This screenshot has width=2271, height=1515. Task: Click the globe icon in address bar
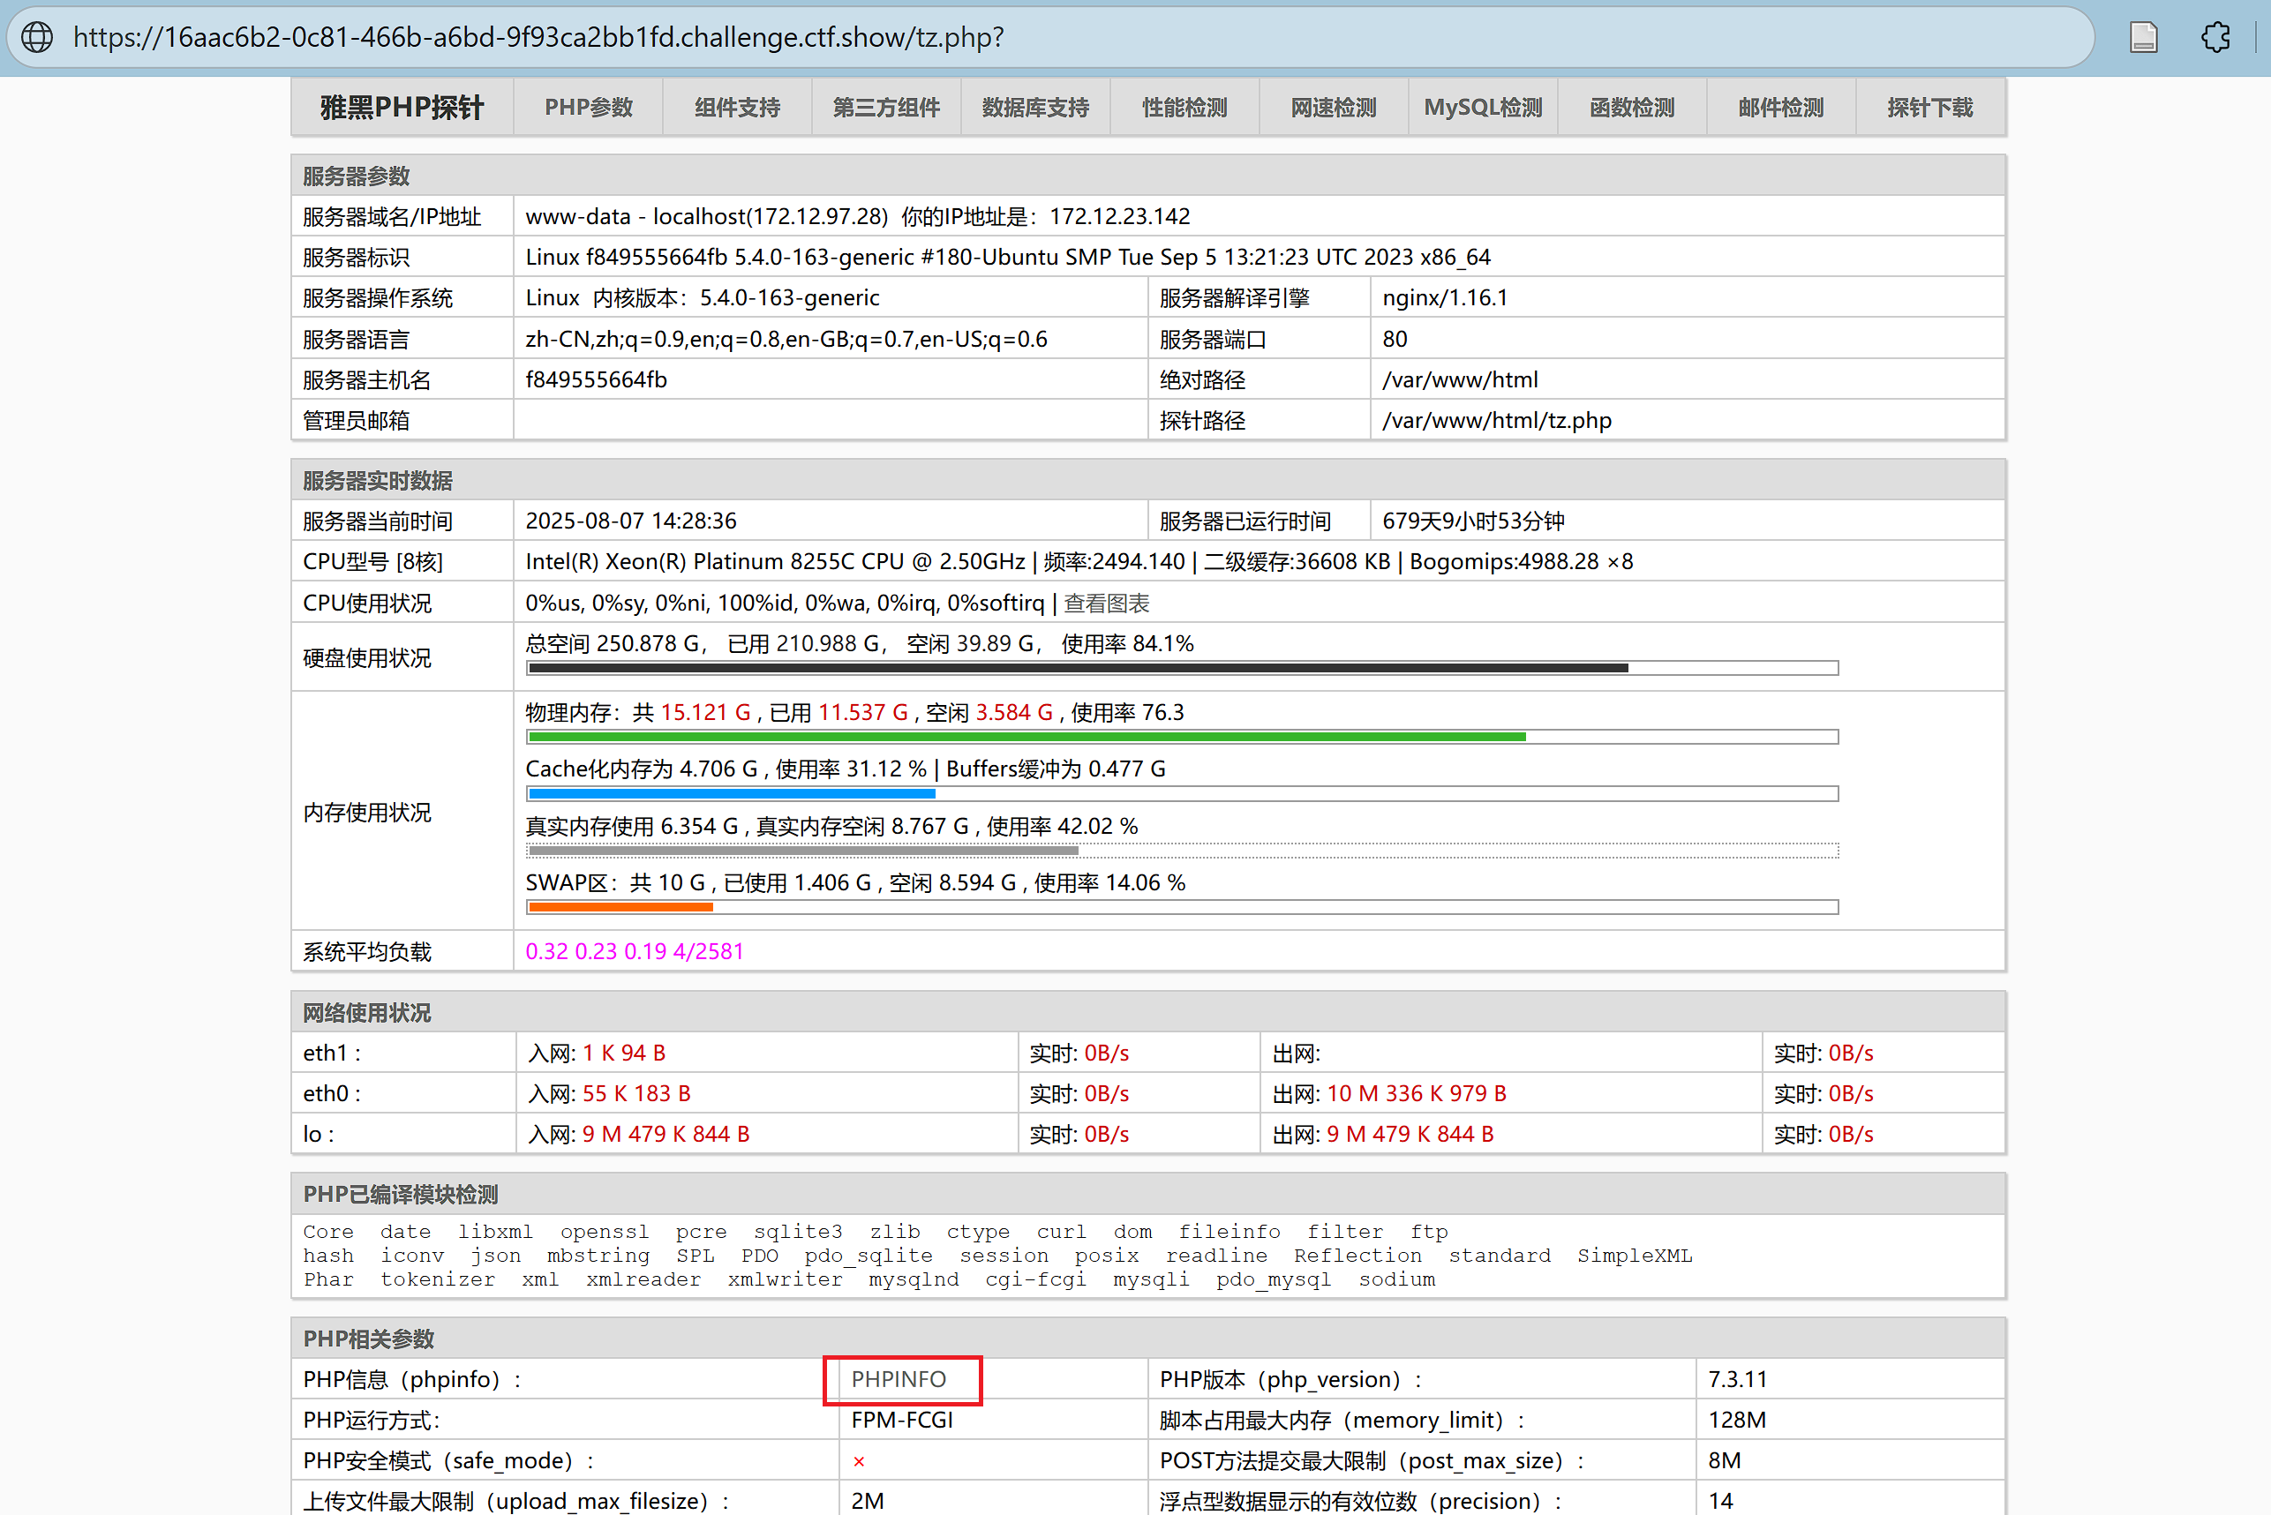pos(38,37)
